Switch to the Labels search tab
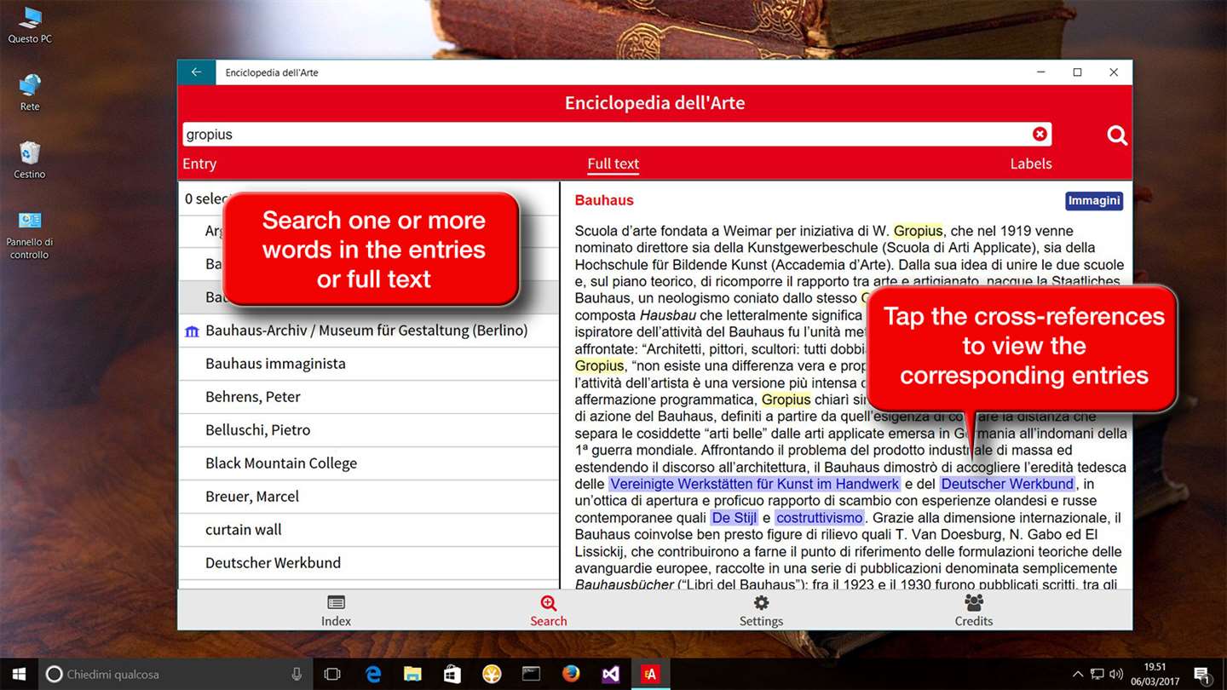 pos(1031,164)
